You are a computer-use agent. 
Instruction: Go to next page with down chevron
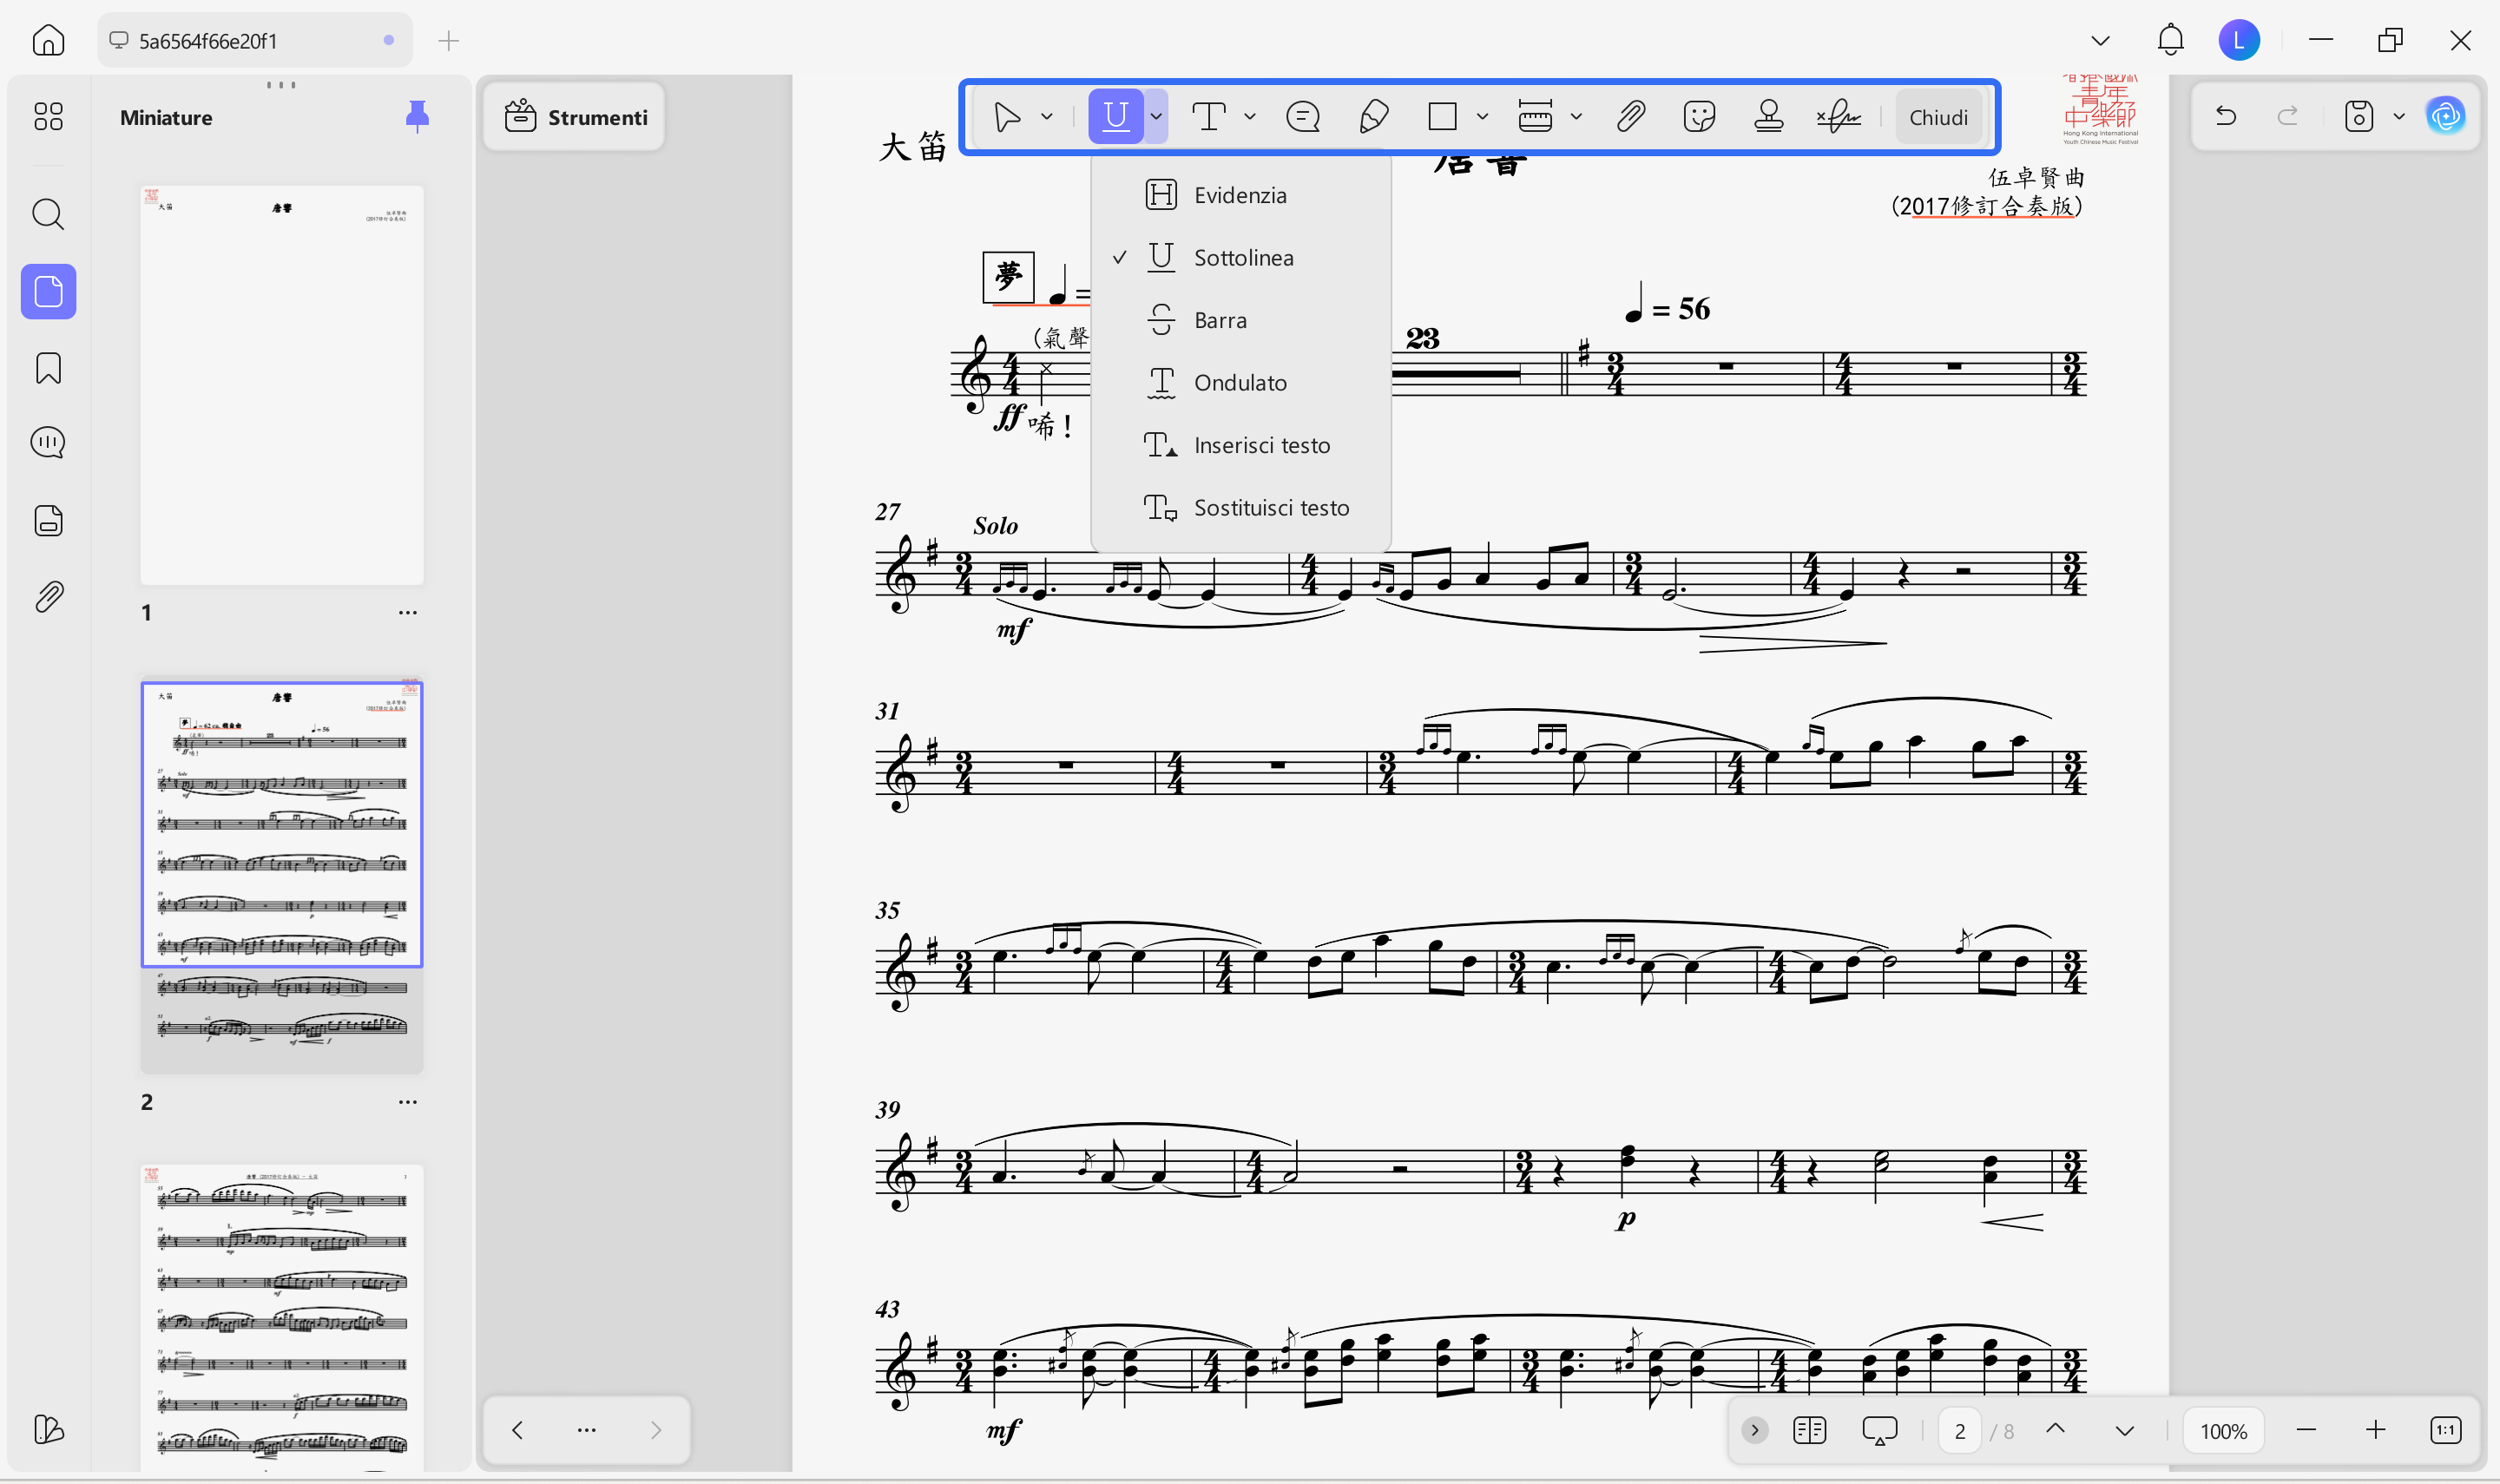pos(2125,1430)
